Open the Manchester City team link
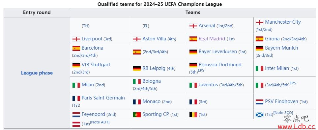 pyautogui.click(x=283, y=22)
